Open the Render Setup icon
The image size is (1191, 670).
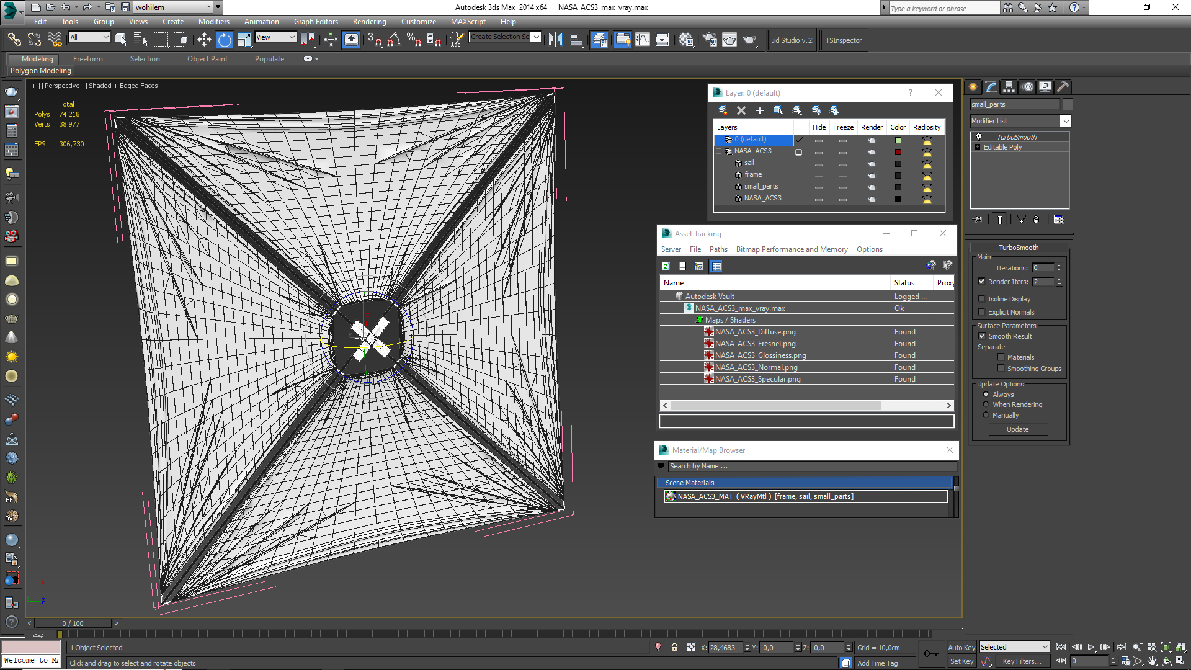709,40
